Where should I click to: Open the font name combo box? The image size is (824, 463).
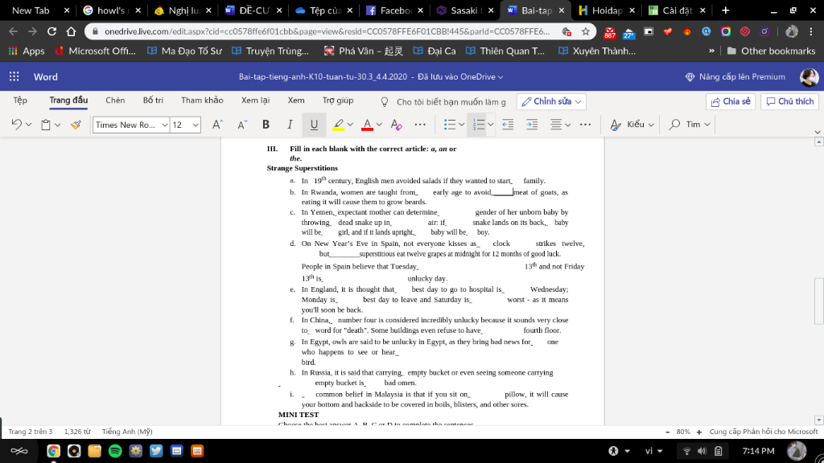pos(131,125)
